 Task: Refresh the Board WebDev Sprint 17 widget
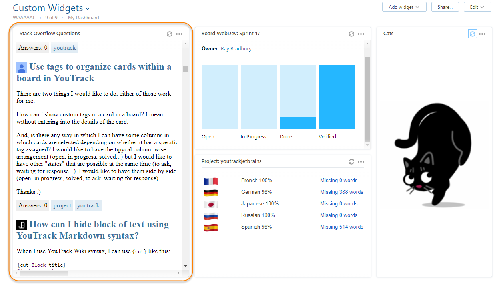coord(351,34)
